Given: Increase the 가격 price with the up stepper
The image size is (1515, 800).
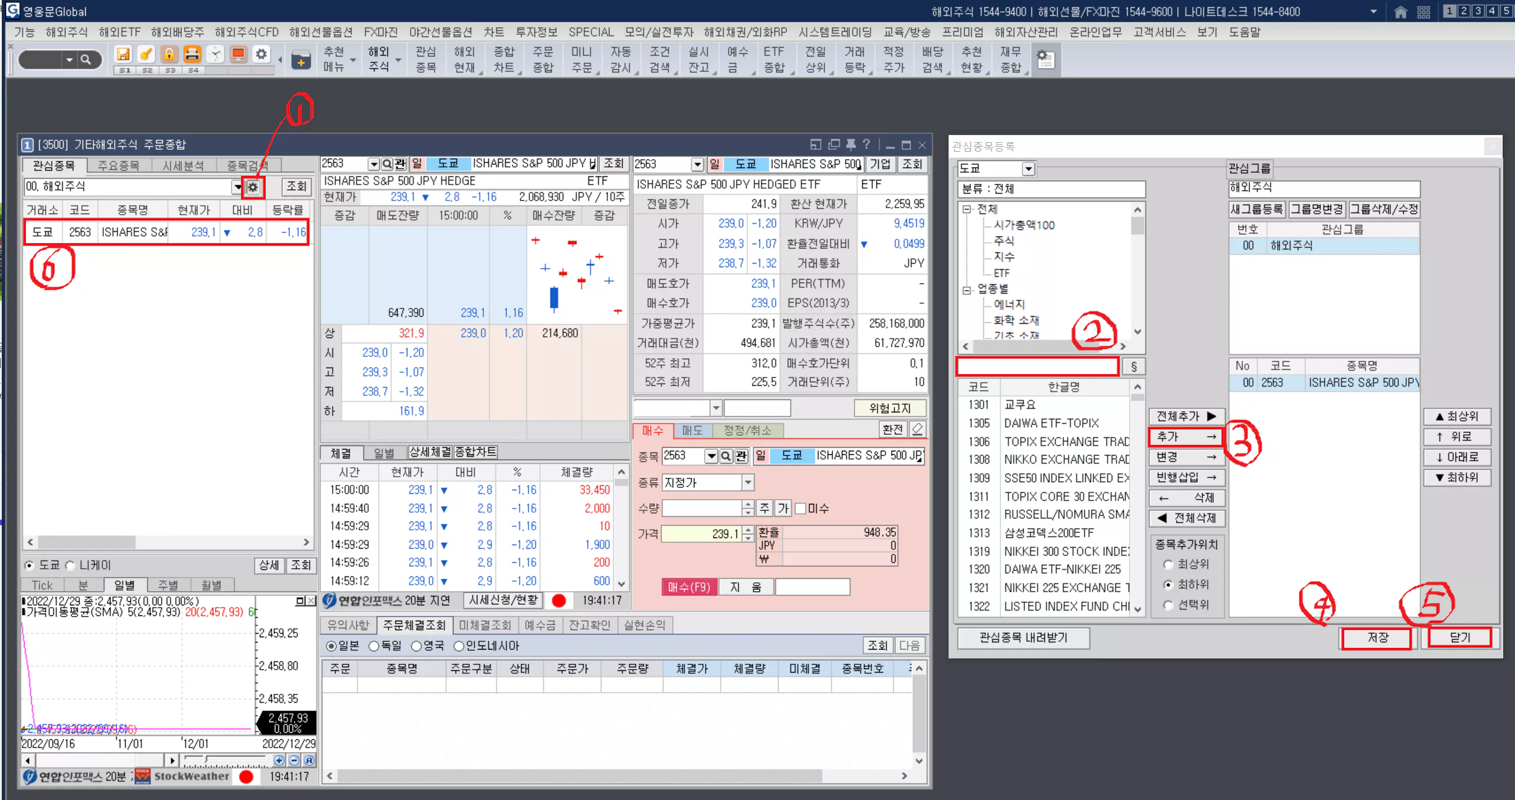Looking at the screenshot, I should click(x=748, y=530).
